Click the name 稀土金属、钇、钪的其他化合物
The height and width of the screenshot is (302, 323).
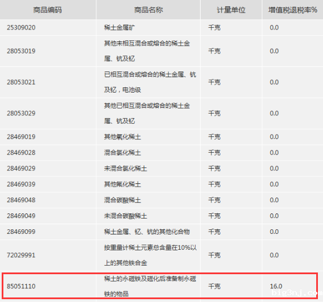coord(147,232)
